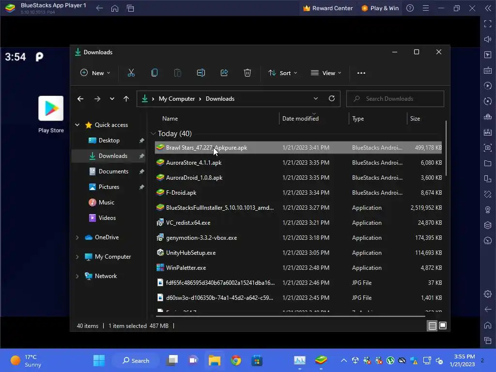496x372 pixels.
Task: Click the Rename icon in Explorer toolbar
Action: tap(201, 73)
